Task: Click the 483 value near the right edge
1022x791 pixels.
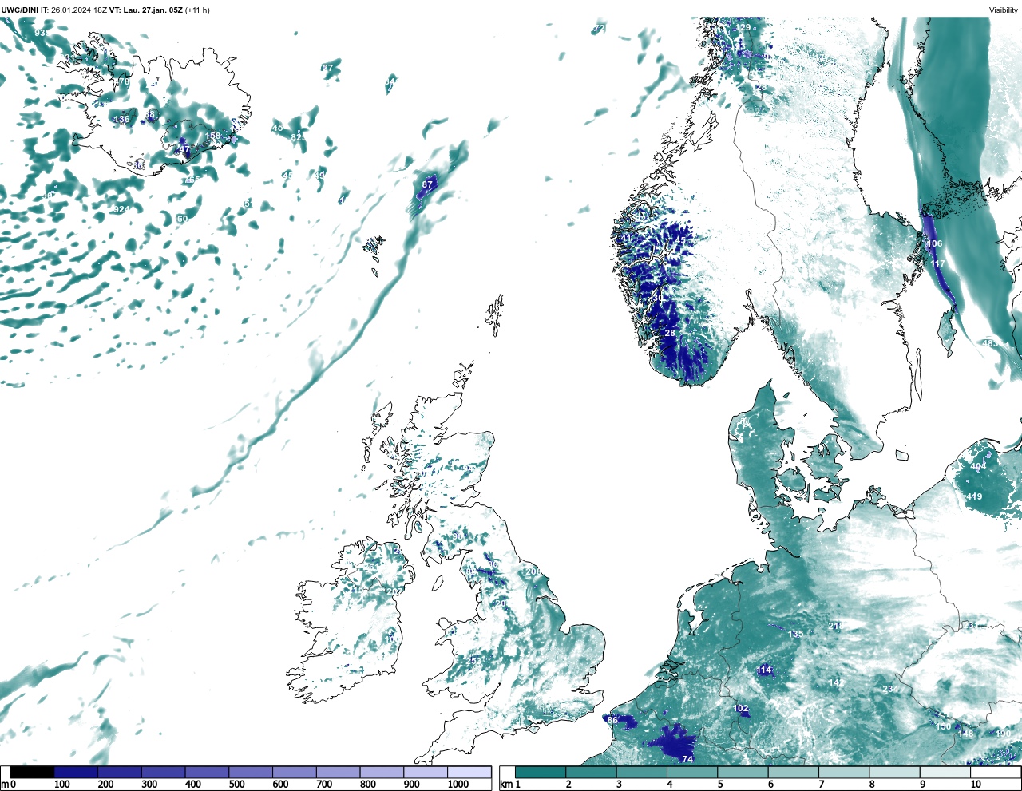Action: (x=990, y=343)
